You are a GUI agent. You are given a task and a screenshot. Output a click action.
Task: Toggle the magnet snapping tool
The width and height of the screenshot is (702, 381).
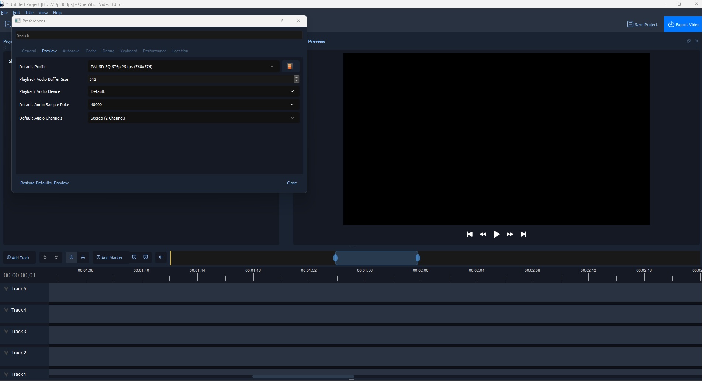[72, 257]
